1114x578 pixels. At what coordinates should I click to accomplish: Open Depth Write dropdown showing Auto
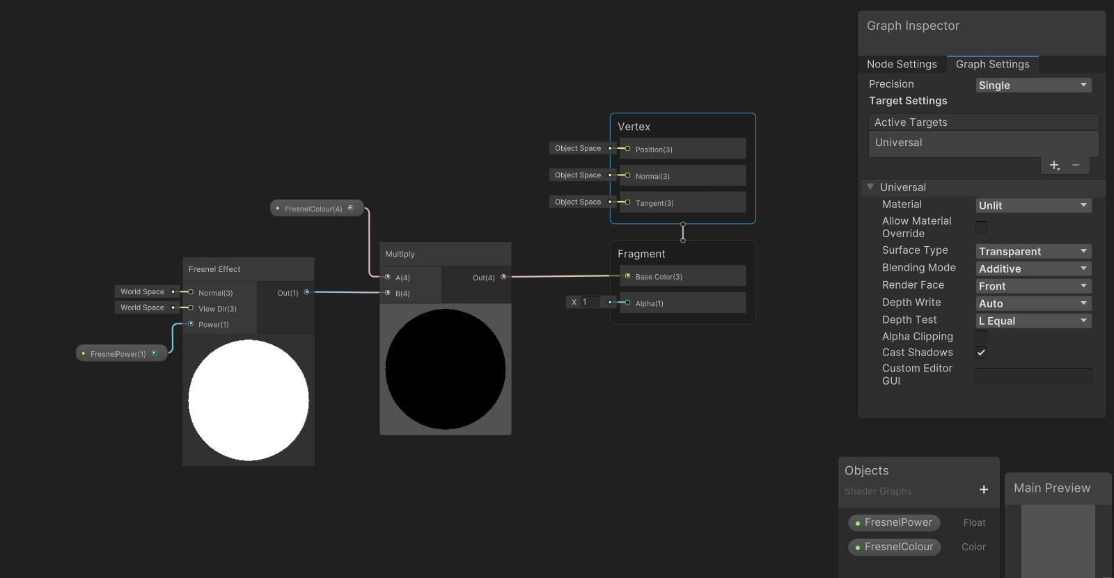click(1033, 303)
